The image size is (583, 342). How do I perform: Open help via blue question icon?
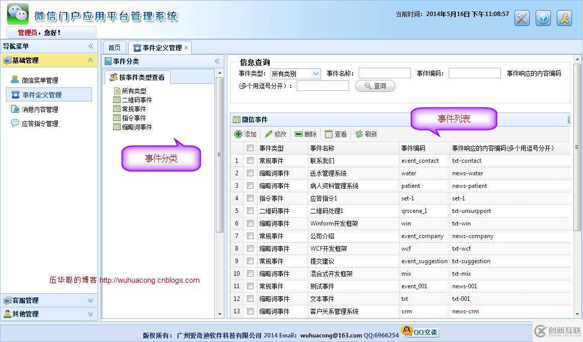click(x=543, y=18)
